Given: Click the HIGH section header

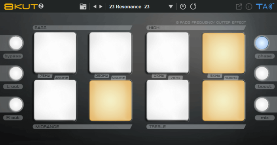Looking at the screenshot, I should 196,28.
